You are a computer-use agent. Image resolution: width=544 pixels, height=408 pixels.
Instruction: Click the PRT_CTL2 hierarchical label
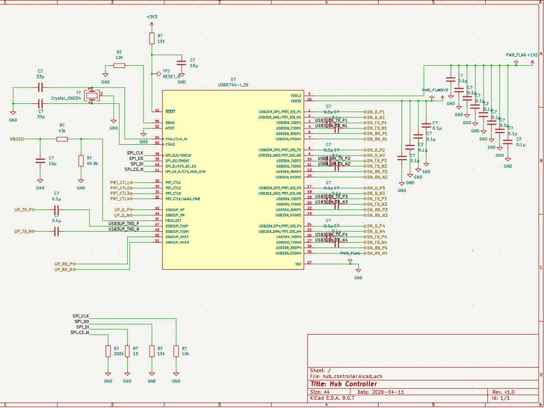click(x=121, y=188)
